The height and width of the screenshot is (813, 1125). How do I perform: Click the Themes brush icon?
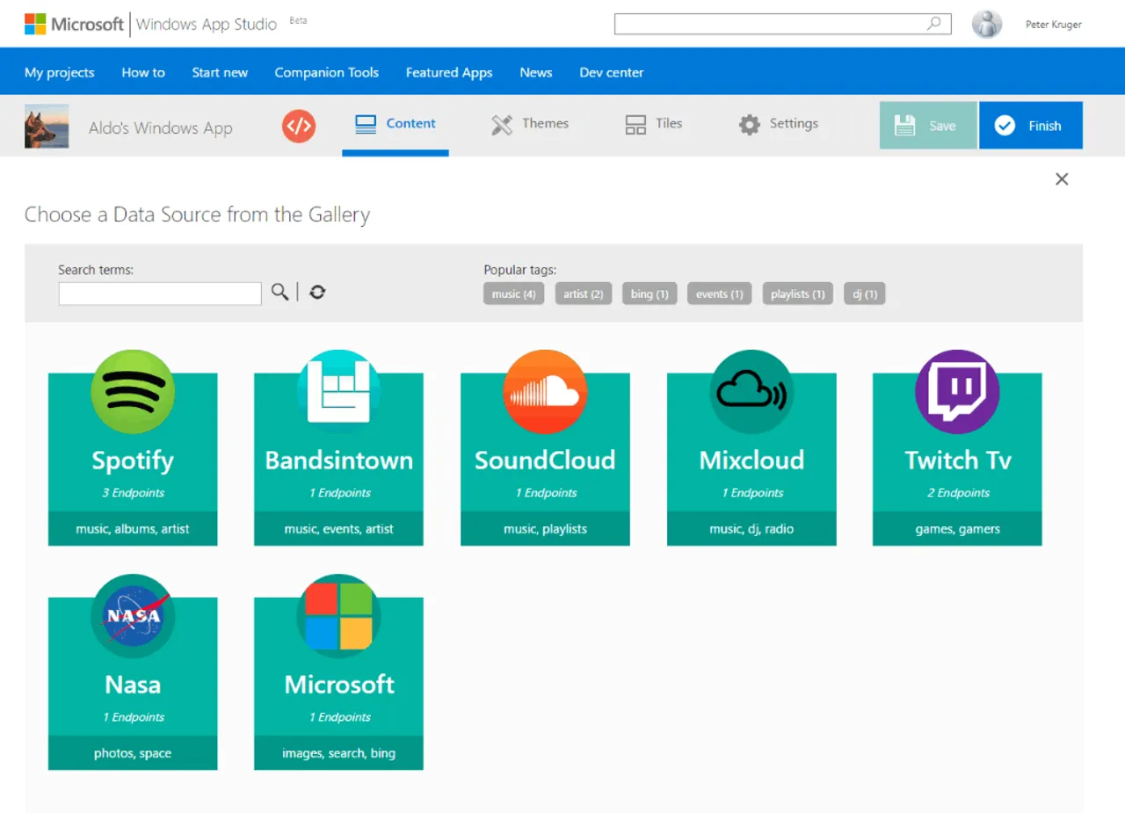click(502, 125)
